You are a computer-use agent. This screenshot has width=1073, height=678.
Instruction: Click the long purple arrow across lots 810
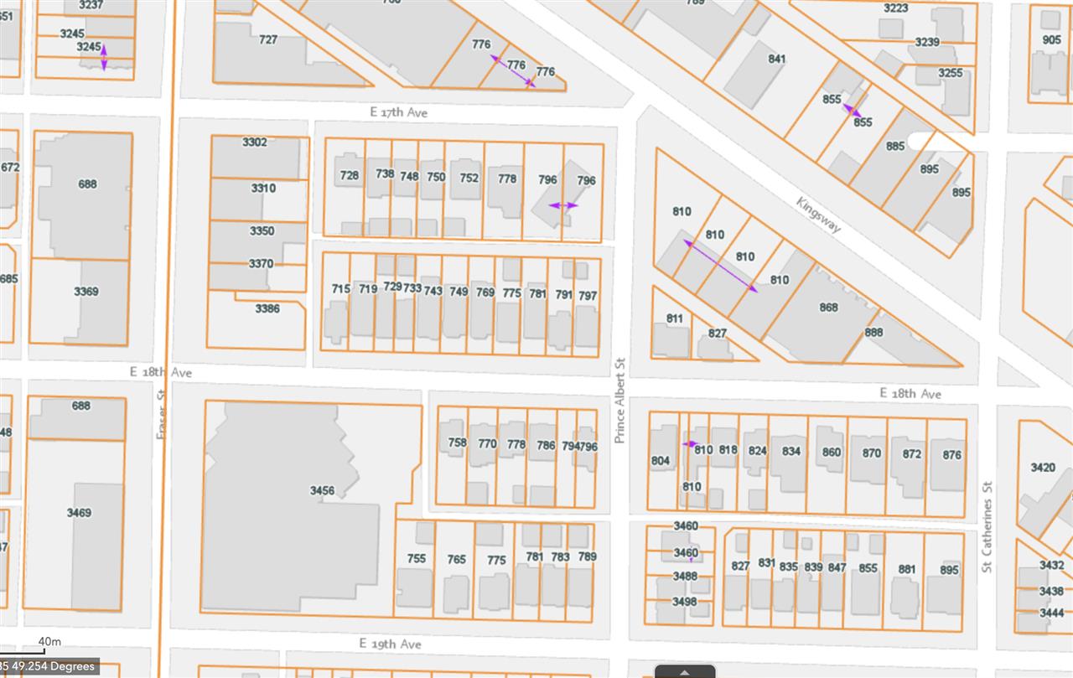[x=720, y=266]
